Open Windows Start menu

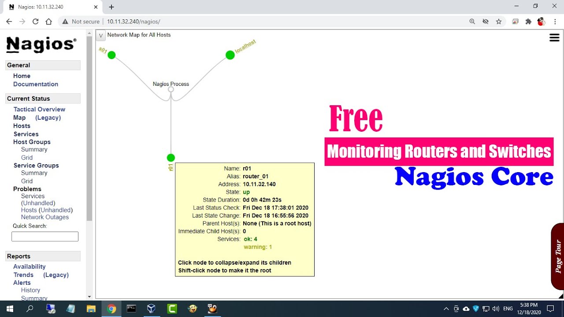coord(10,309)
